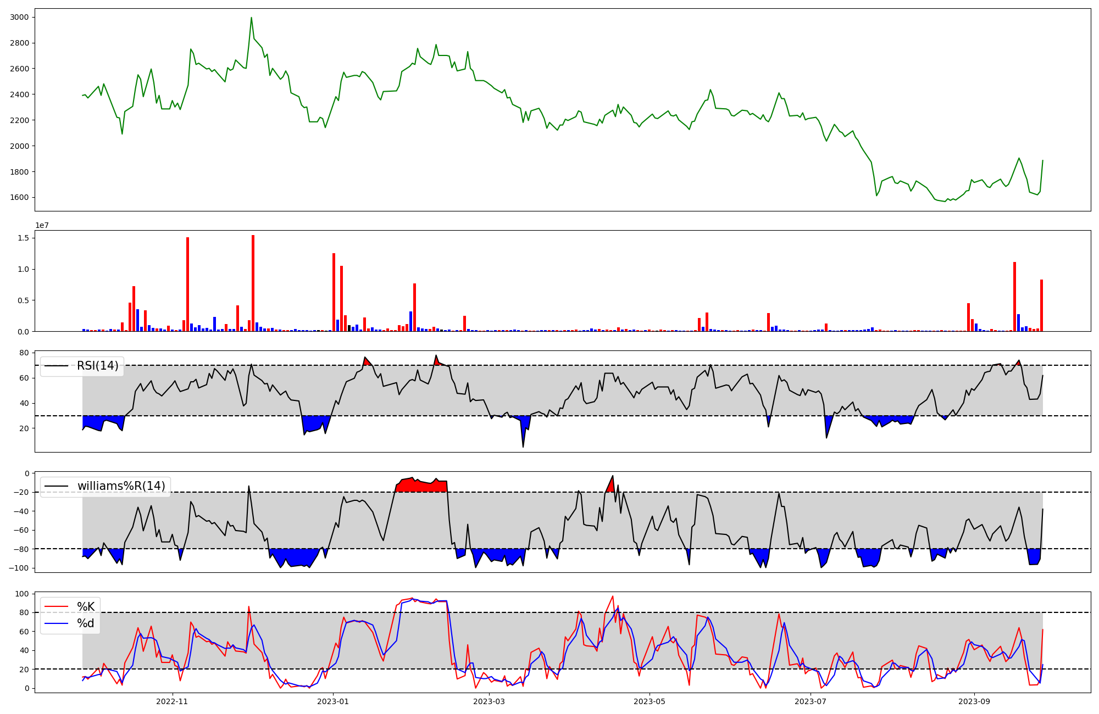Click the tallest red volume bar
This screenshot has width=1099, height=714.
[x=253, y=283]
